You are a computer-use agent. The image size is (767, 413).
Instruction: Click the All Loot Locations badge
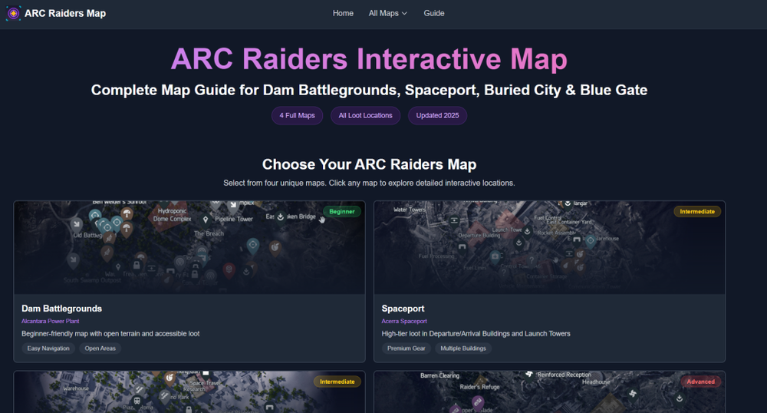(365, 115)
